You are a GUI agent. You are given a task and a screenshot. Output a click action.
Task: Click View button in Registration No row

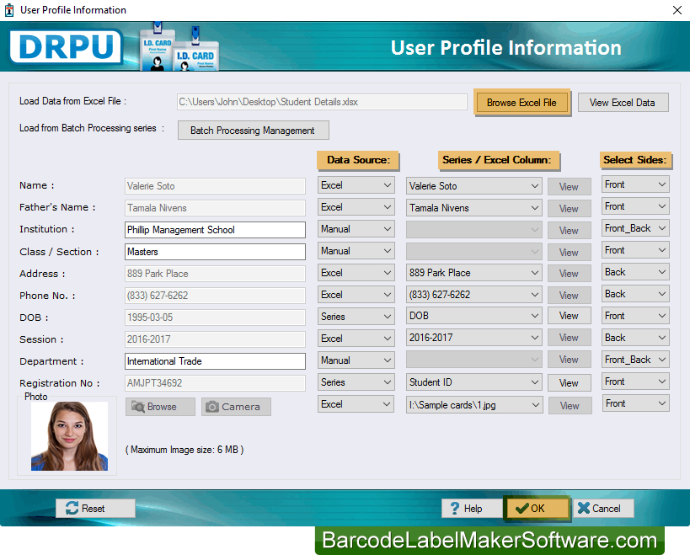tap(569, 383)
